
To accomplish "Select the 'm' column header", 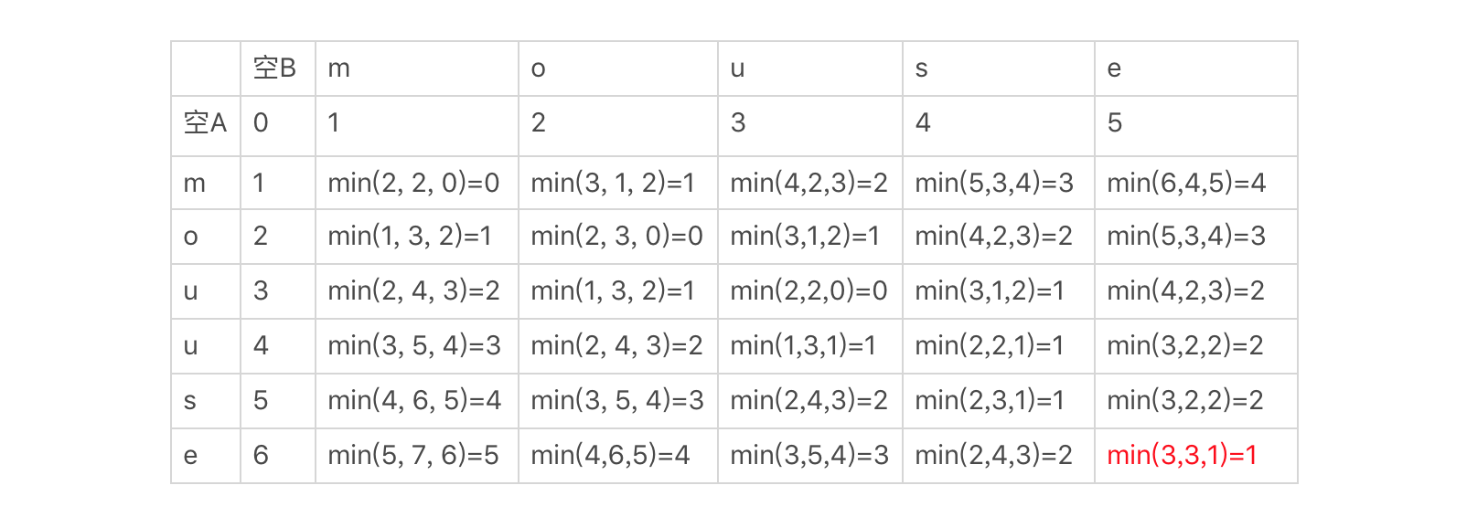I will pos(338,69).
